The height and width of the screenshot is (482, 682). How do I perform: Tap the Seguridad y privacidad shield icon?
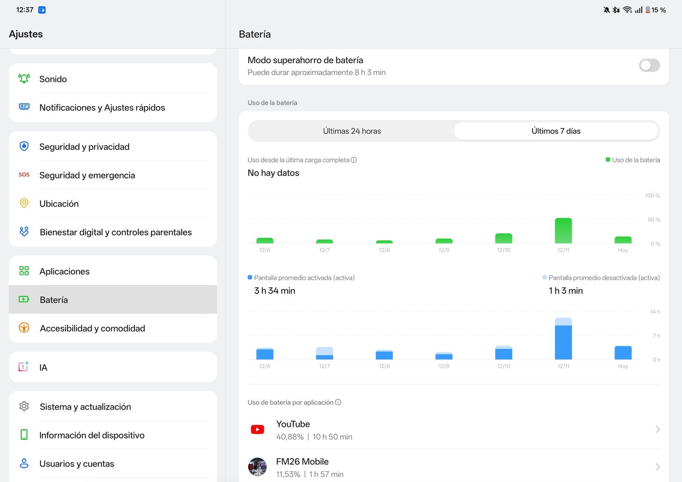(24, 147)
